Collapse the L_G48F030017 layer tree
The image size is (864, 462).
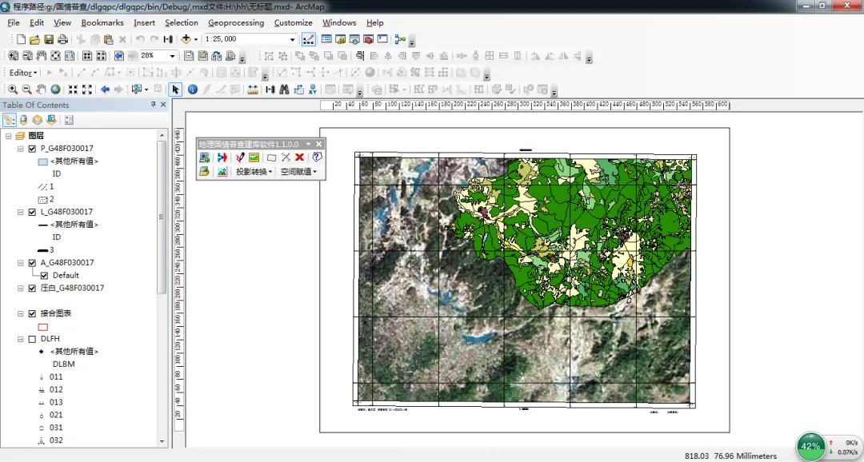pos(20,213)
